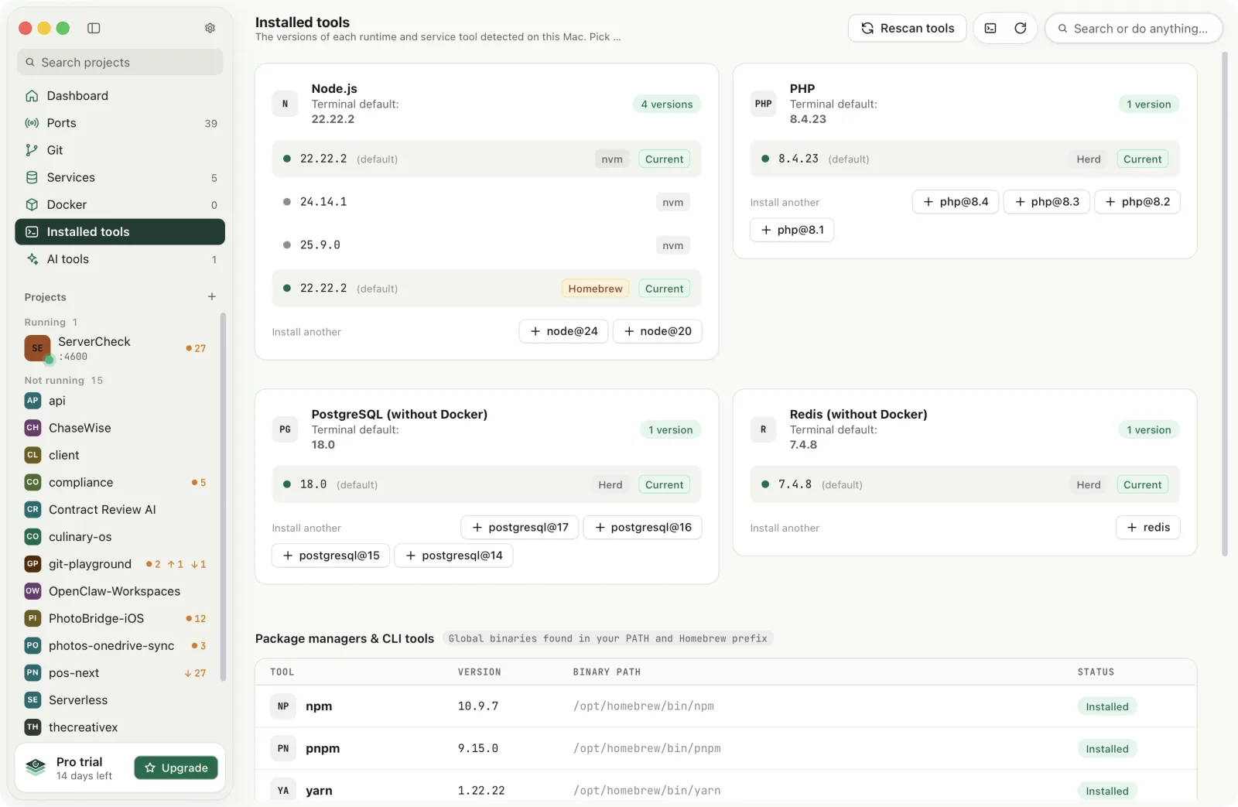Click the PHP badge icon
Screen dimensions: 1238x807
[763, 104]
